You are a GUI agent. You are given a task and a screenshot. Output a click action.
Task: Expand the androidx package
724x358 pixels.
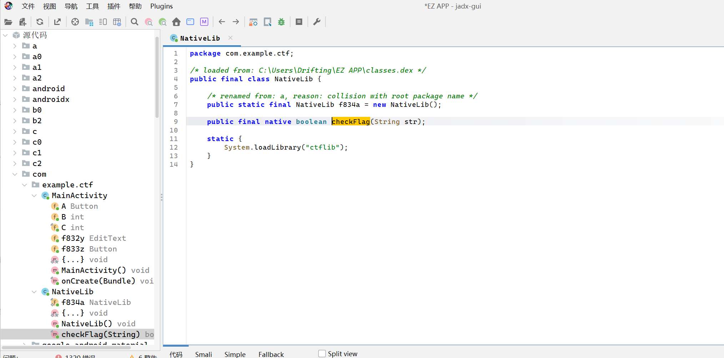[15, 99]
